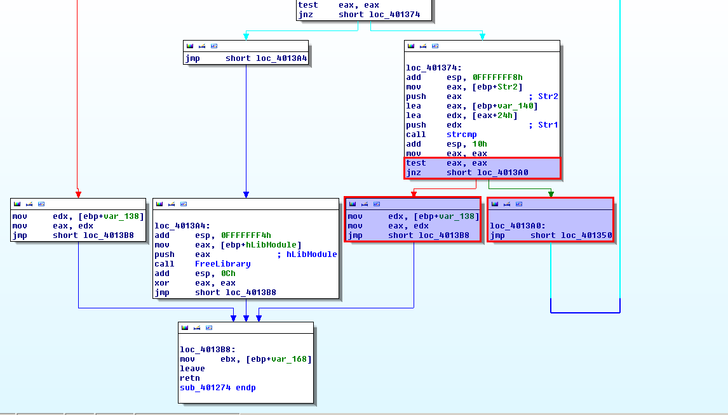Click the node color icon on the loc_4013B8 block
Image resolution: width=728 pixels, height=415 pixels.
click(184, 327)
